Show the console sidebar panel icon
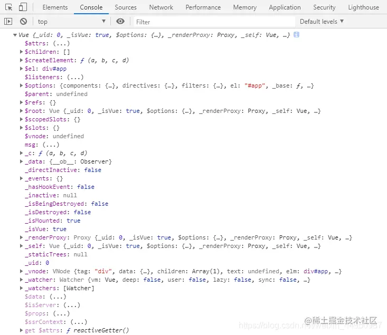 [8, 22]
